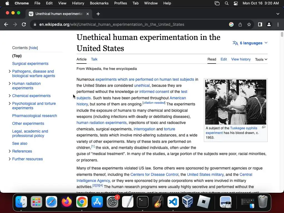Launch GarageBand from the dock
Screen dimensions: 284x213
pyautogui.click(x=158, y=202)
